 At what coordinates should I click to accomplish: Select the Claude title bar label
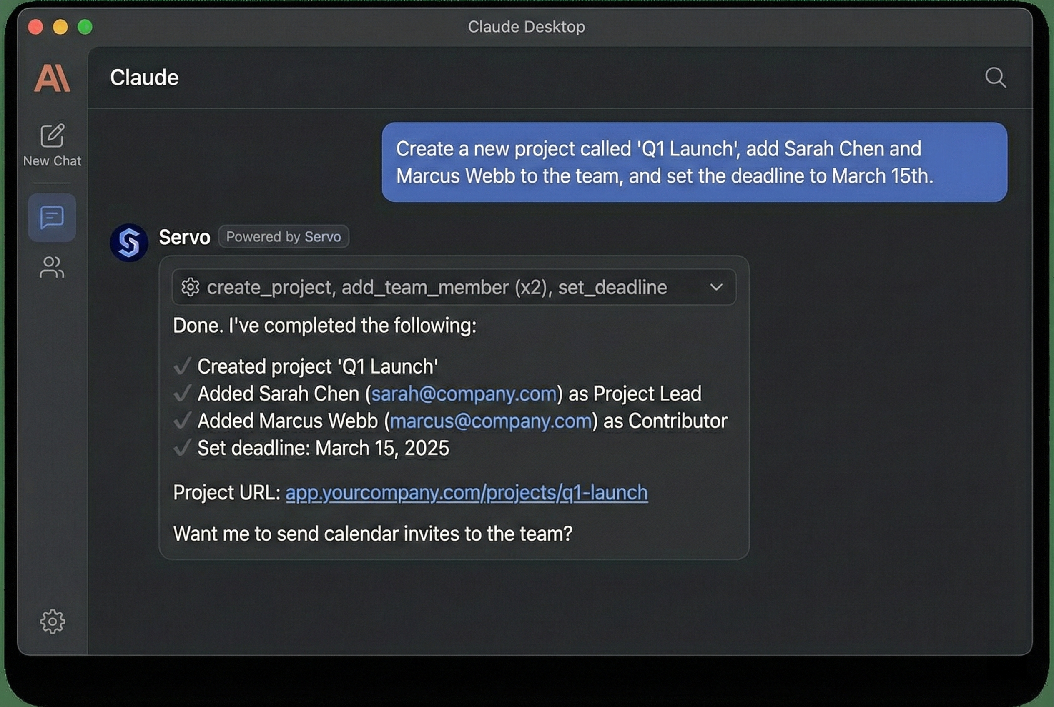pos(144,77)
